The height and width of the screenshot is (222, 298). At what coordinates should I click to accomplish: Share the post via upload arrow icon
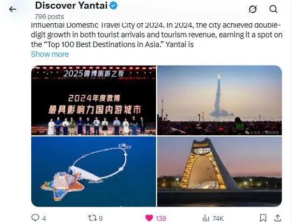[277, 218]
